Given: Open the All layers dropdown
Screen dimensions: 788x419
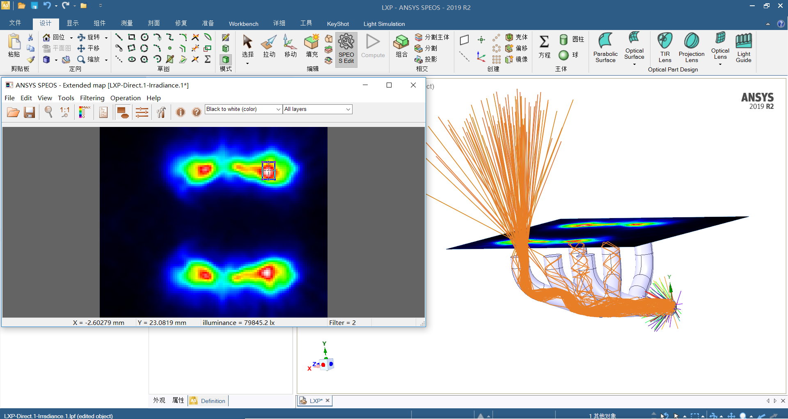Looking at the screenshot, I should point(348,109).
